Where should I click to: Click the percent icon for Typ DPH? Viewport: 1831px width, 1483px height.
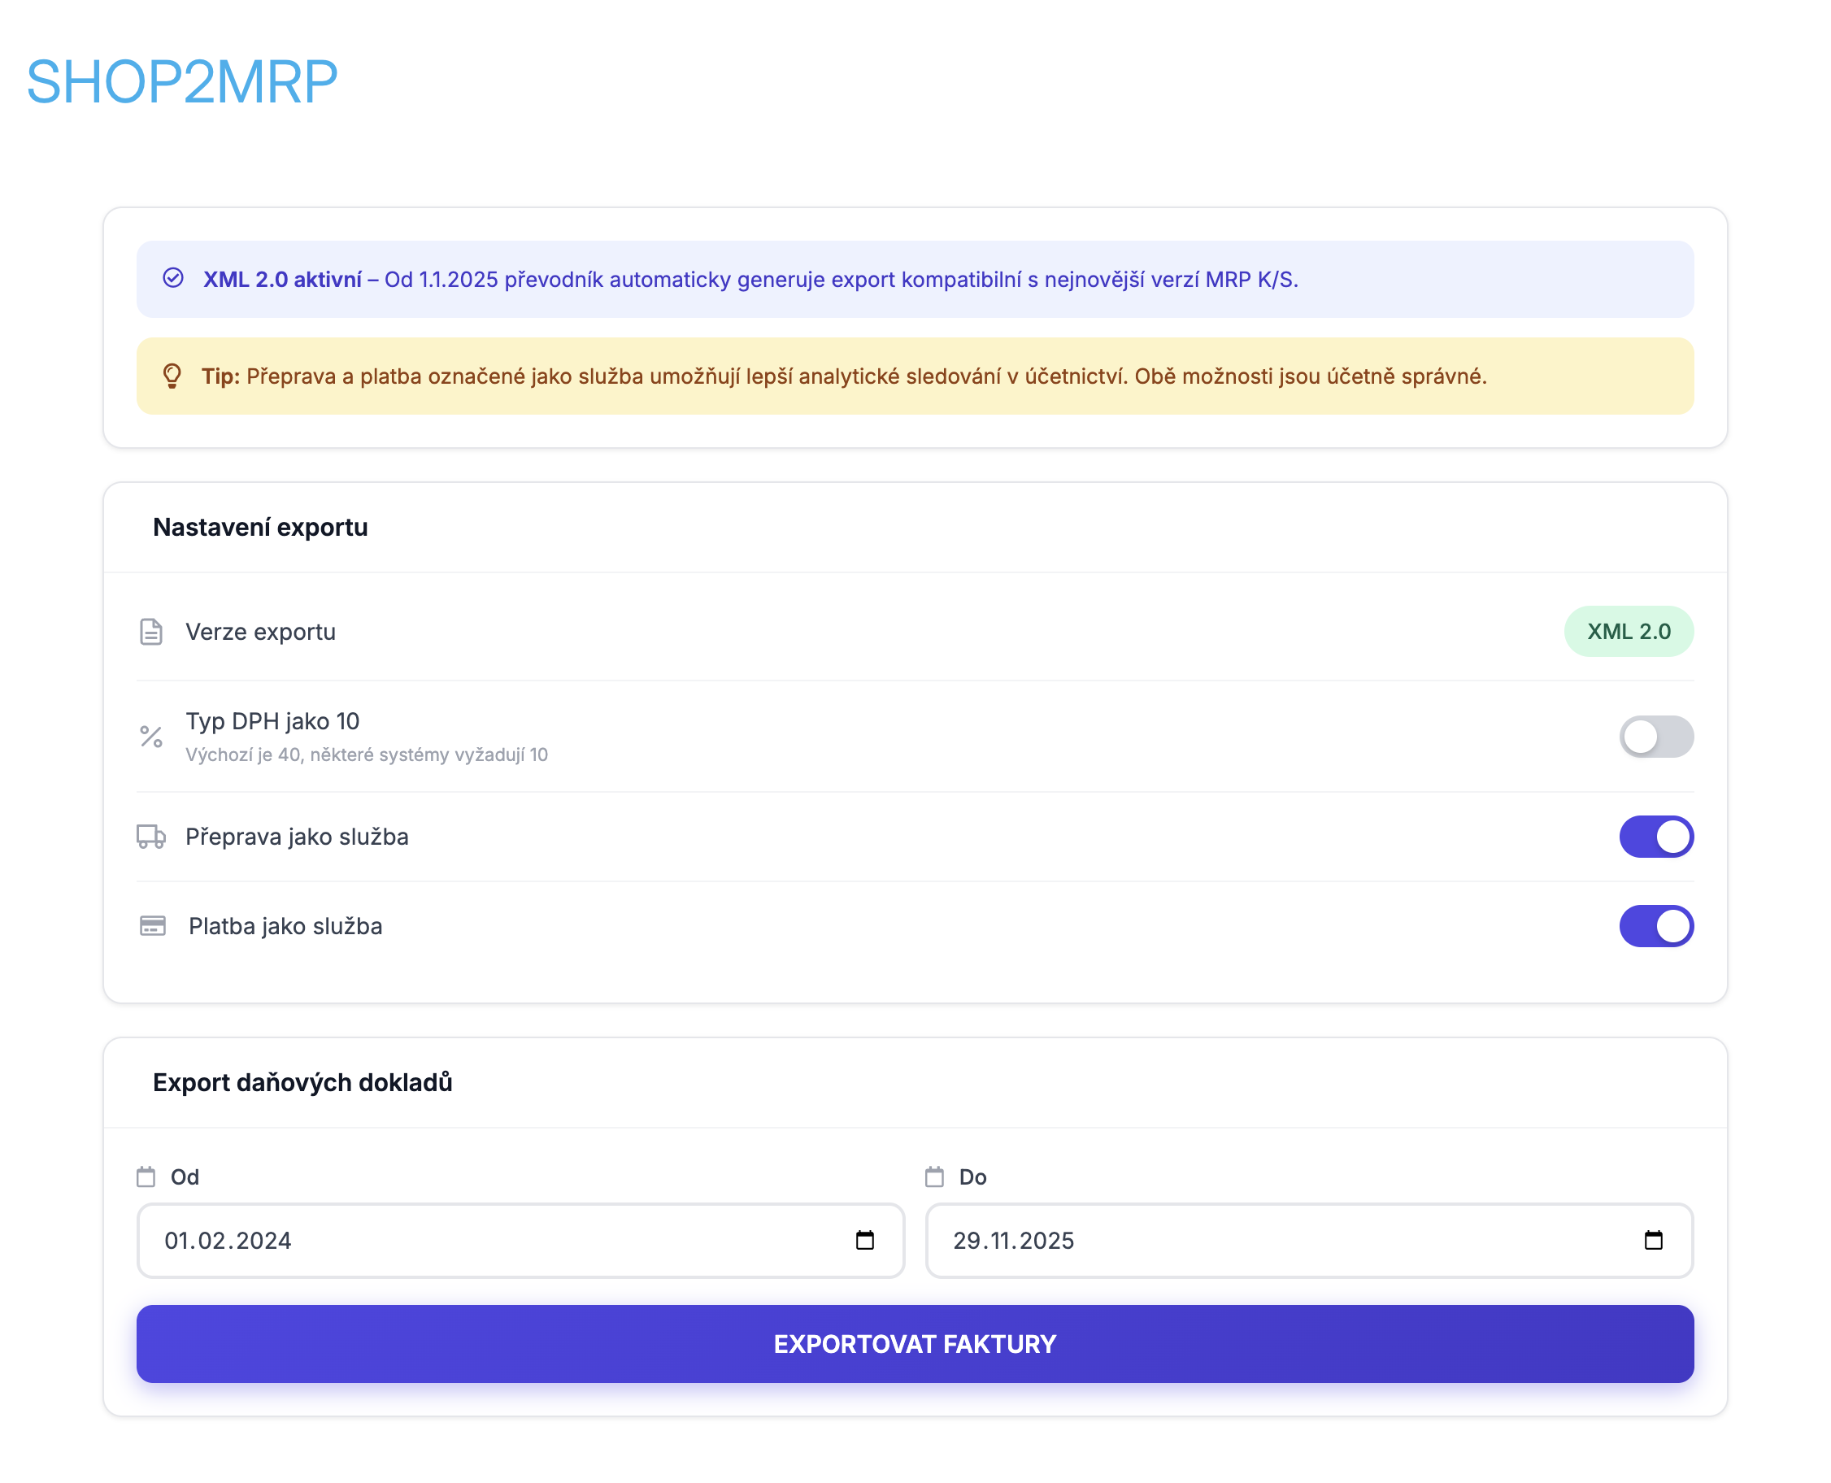tap(151, 736)
